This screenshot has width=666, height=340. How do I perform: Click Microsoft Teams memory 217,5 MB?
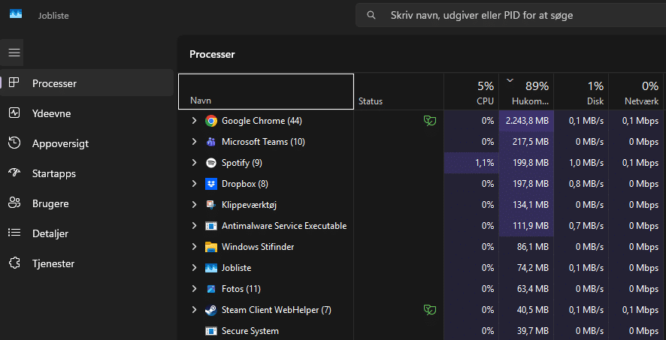531,142
